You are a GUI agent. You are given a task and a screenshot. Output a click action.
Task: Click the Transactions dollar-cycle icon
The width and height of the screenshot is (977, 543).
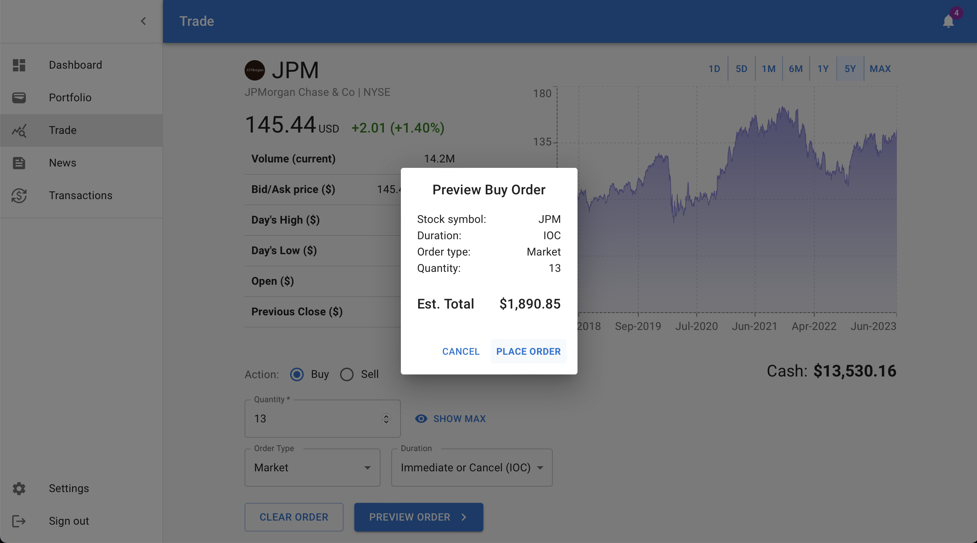(x=19, y=195)
